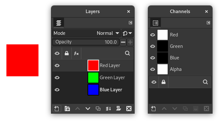Merge layers down icon
The height and width of the screenshot is (121, 219).
click(x=108, y=109)
